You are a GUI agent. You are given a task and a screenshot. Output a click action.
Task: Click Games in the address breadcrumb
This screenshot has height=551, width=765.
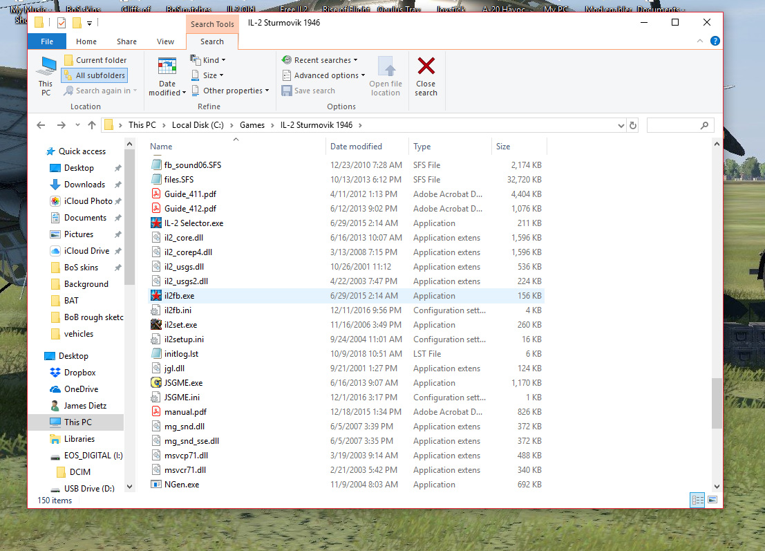(x=252, y=125)
